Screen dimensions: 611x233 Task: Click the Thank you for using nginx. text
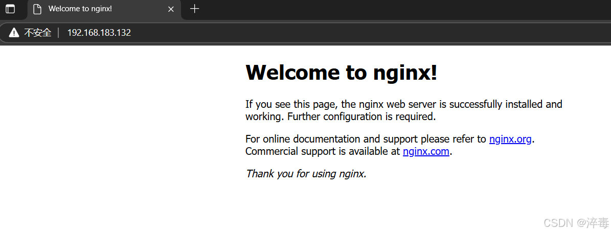click(x=306, y=173)
